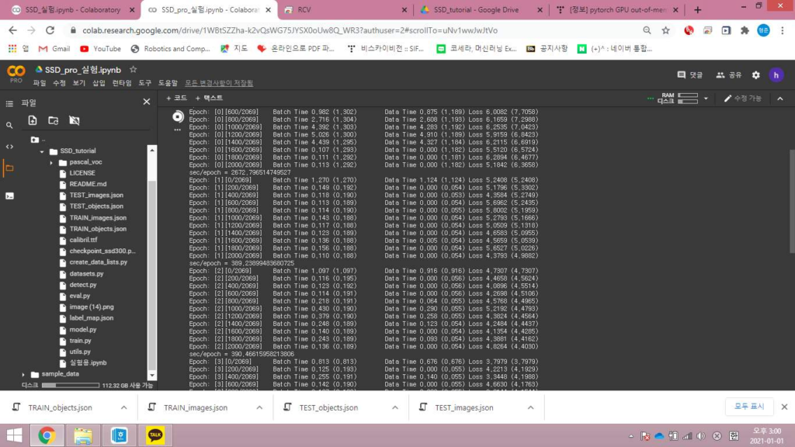Close the Files side panel
Screen dimensions: 795x447
[146, 102]
